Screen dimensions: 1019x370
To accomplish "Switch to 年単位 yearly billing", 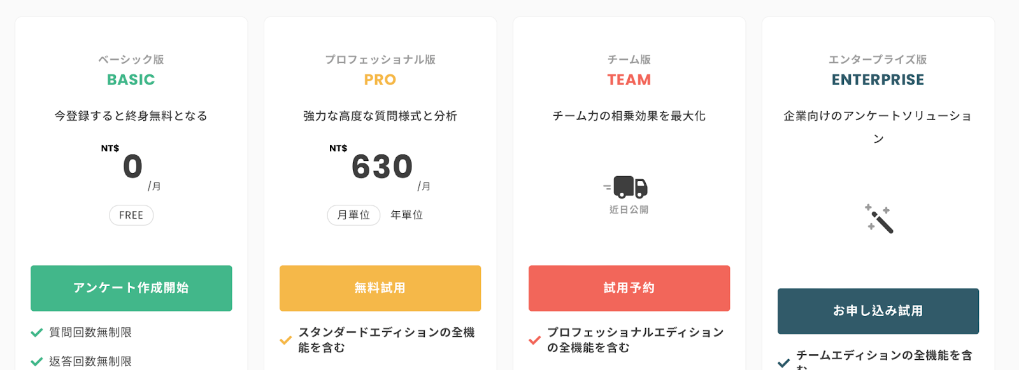I will (406, 215).
